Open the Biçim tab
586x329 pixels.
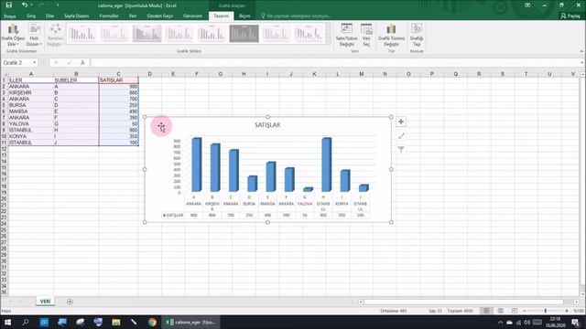point(244,16)
